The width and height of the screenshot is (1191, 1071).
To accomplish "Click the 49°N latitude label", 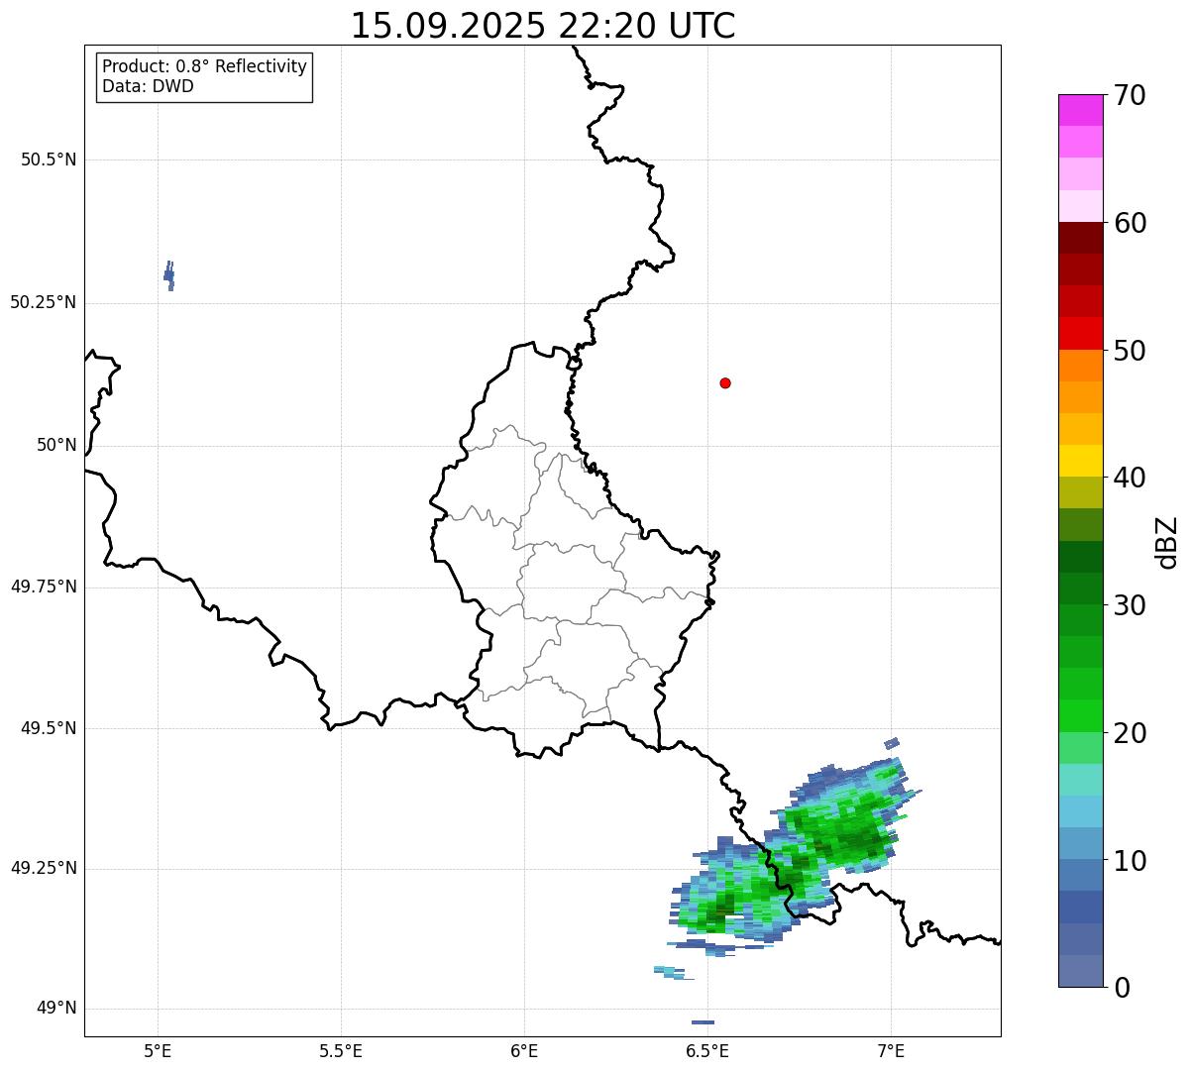I will click(x=56, y=1009).
